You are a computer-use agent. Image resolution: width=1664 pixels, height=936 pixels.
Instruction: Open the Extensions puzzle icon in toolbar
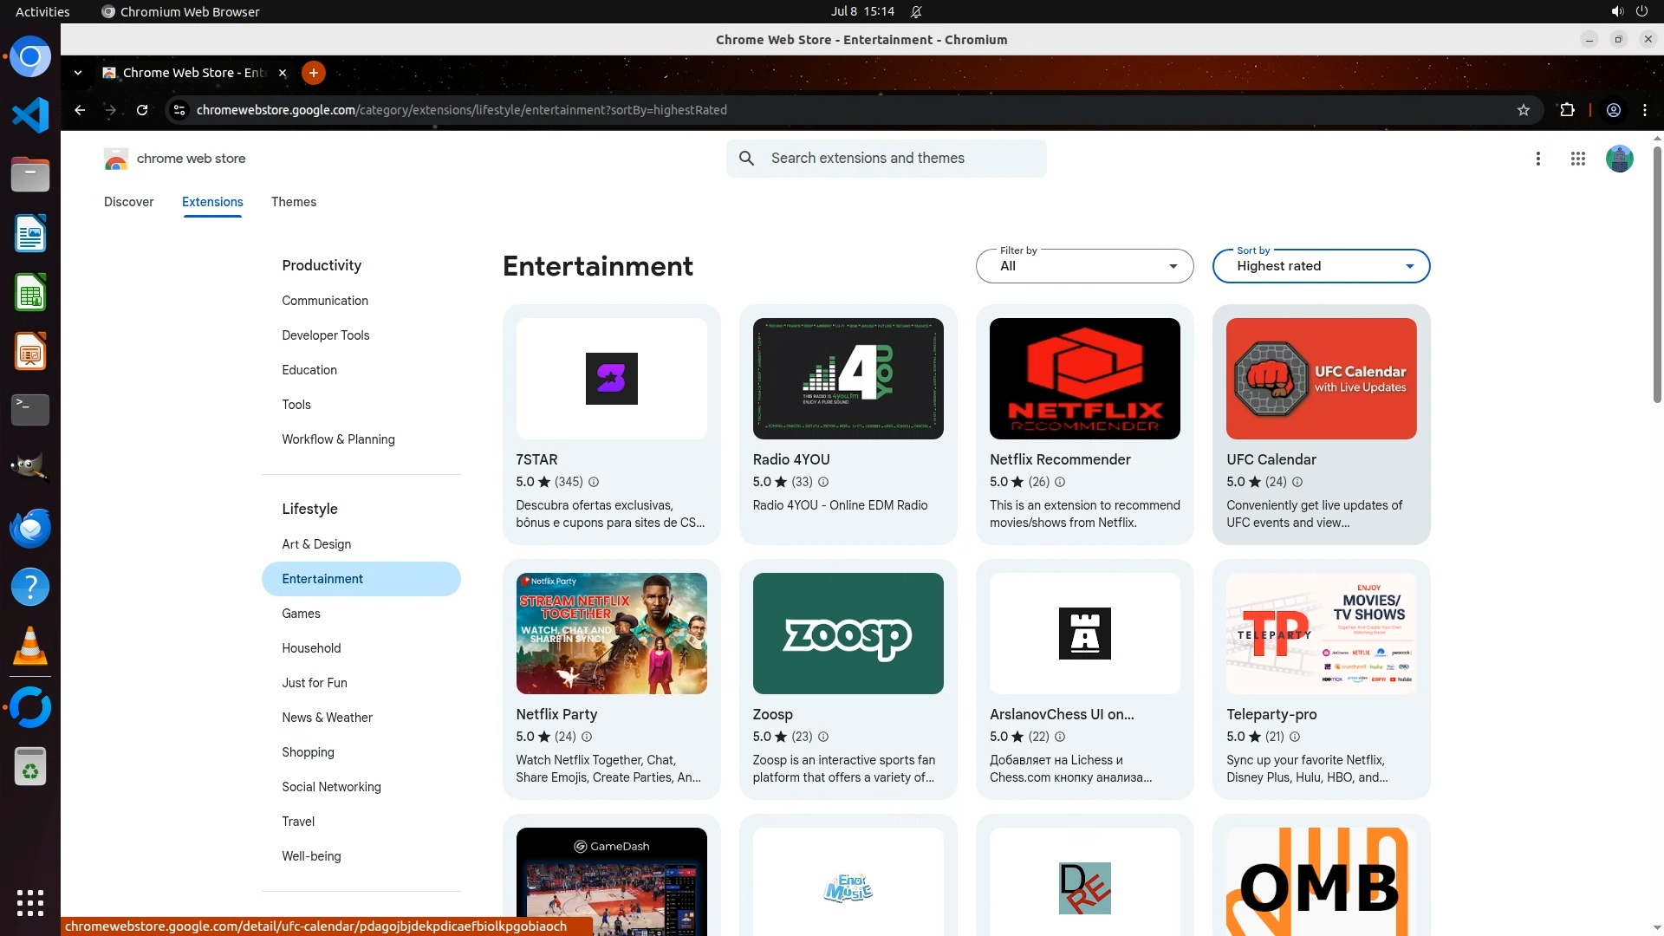pyautogui.click(x=1567, y=110)
